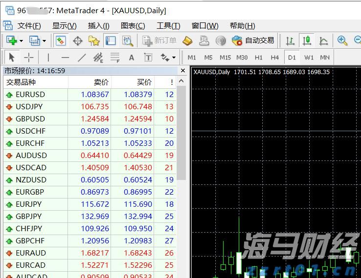Toggle the AutoTrading (自动交易) button
The width and height of the screenshot is (361, 278).
(x=253, y=40)
